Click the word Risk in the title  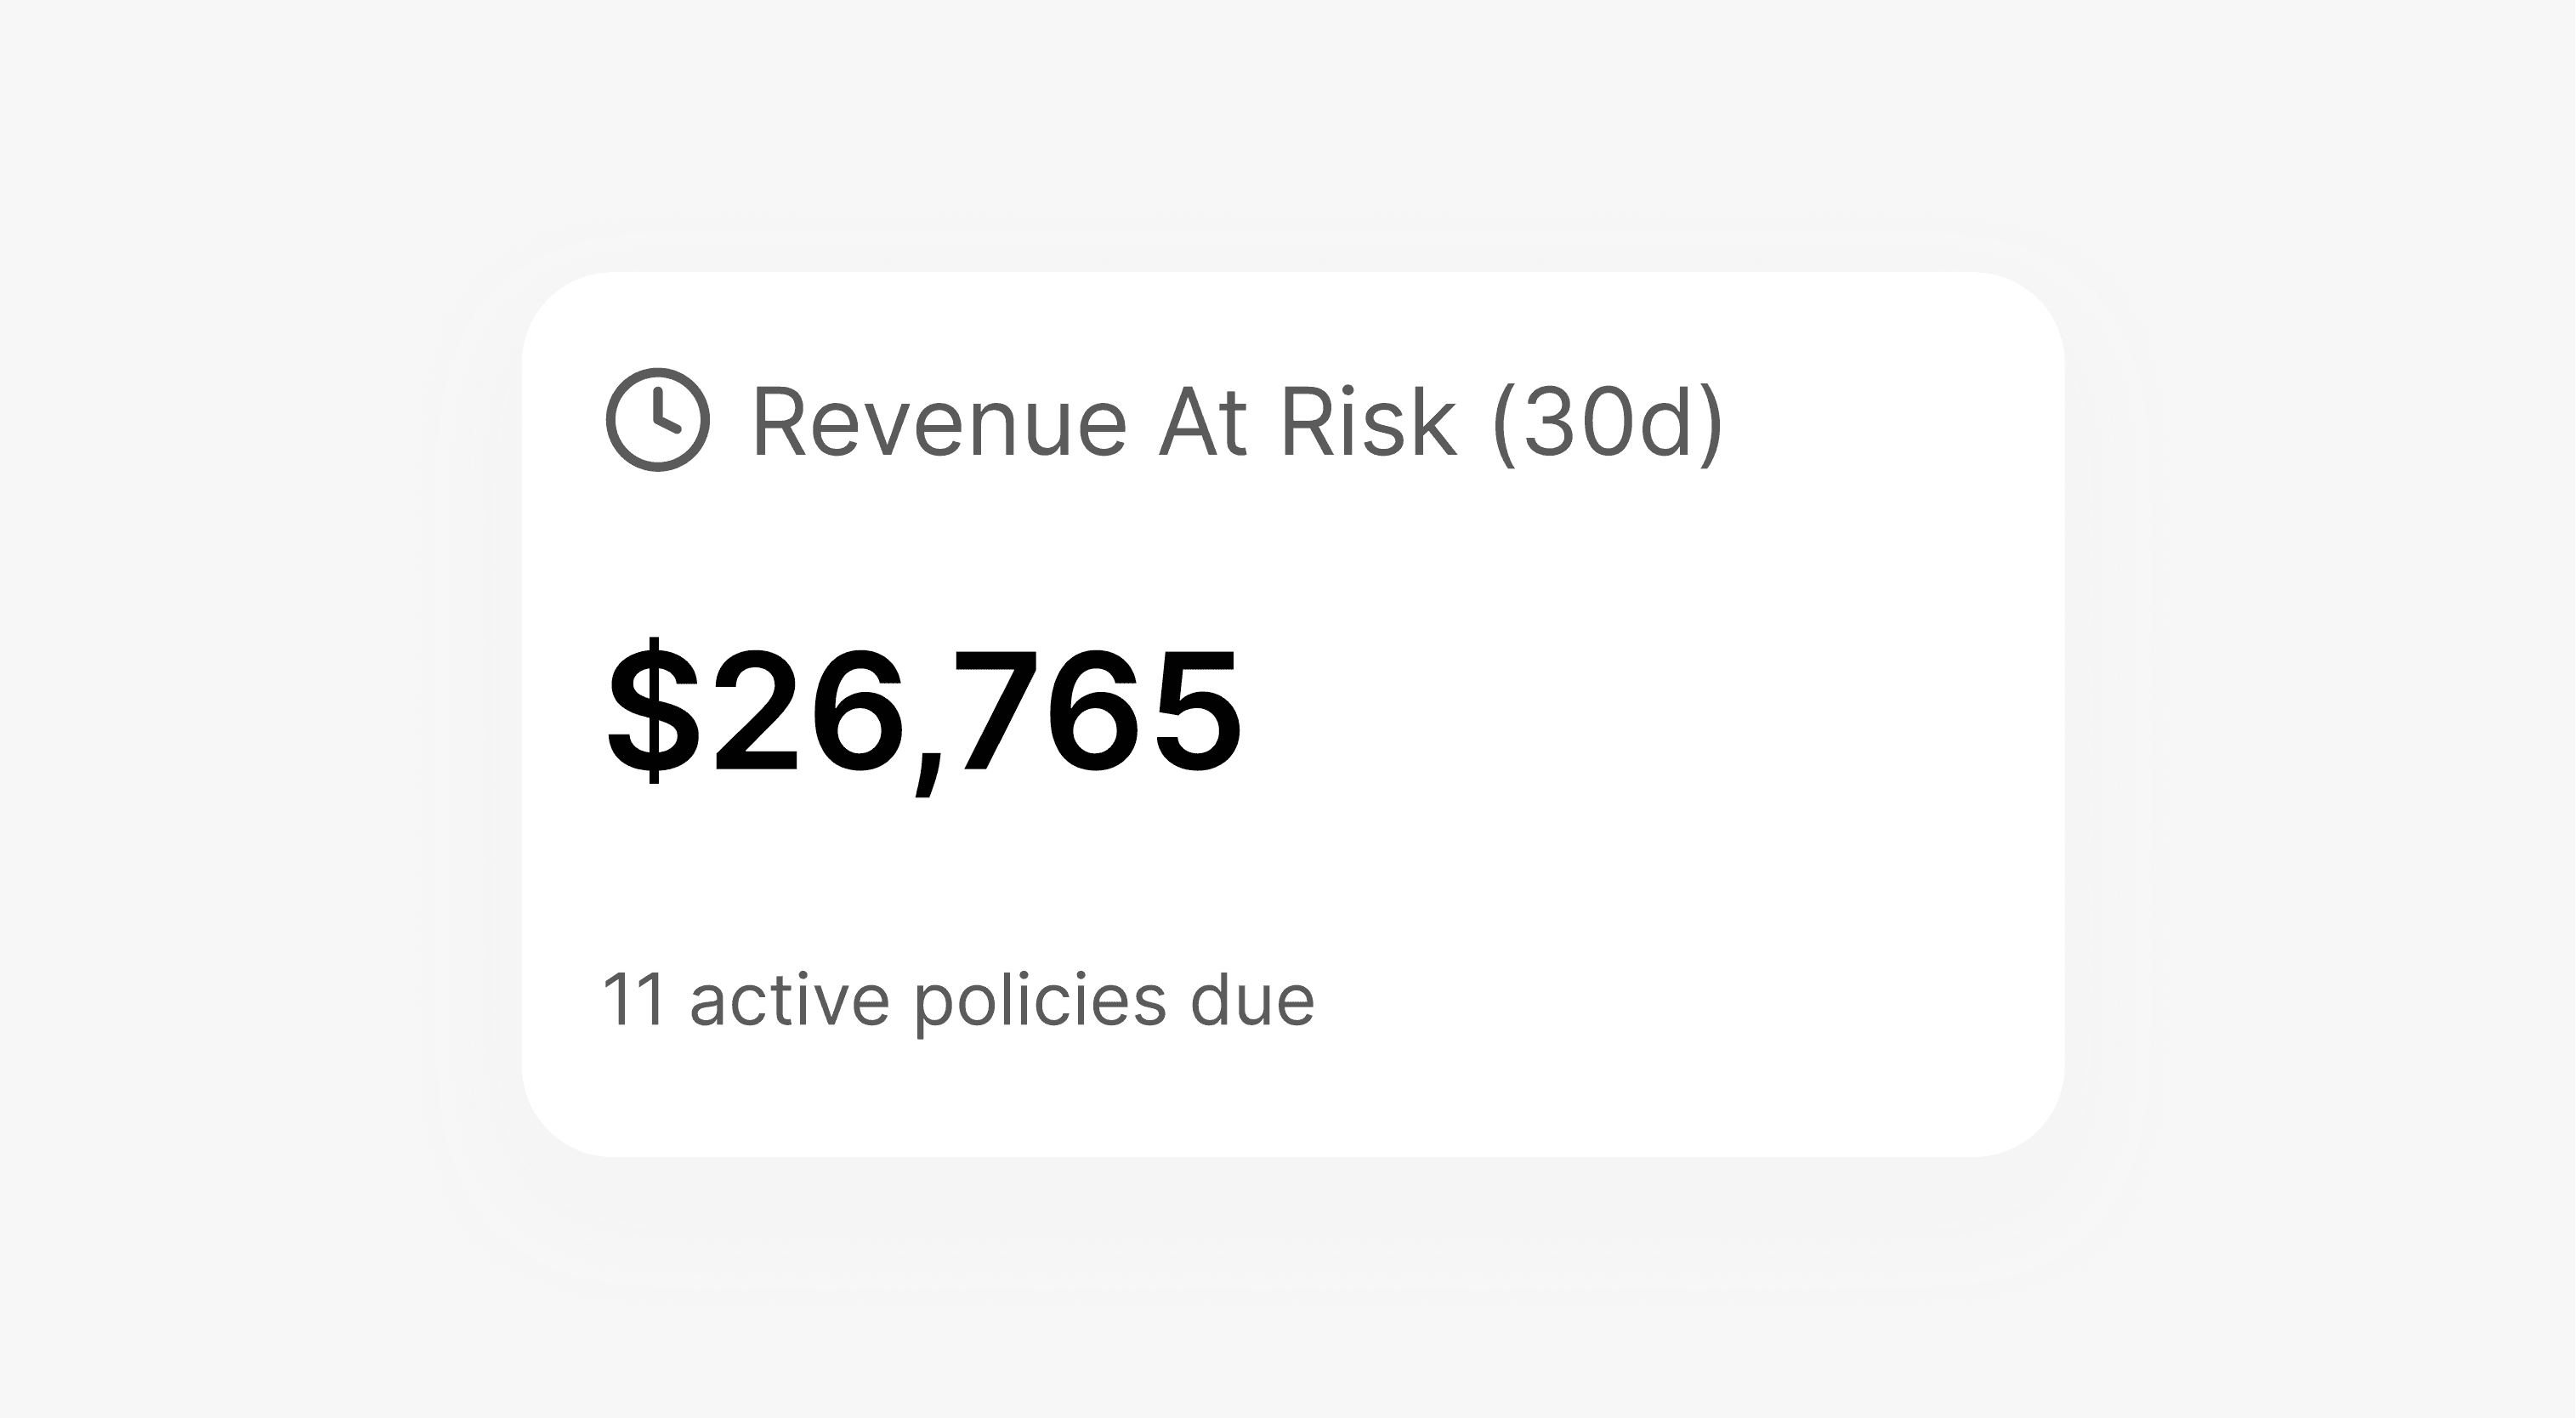click(1368, 423)
